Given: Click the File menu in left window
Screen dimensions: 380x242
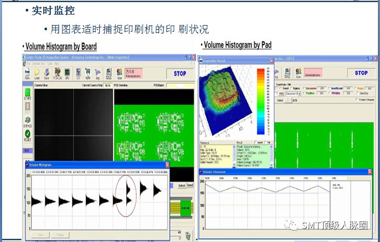Looking at the screenshot, I should 24,62.
